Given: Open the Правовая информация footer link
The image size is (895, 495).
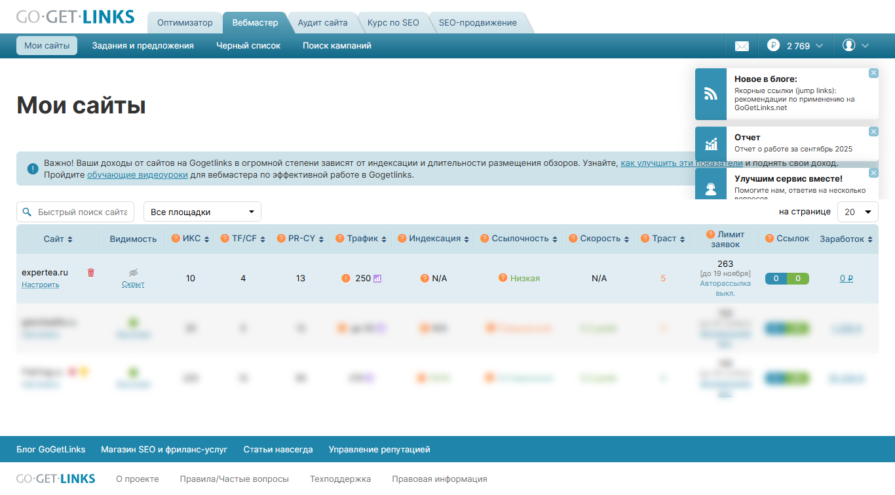Looking at the screenshot, I should pyautogui.click(x=440, y=479).
